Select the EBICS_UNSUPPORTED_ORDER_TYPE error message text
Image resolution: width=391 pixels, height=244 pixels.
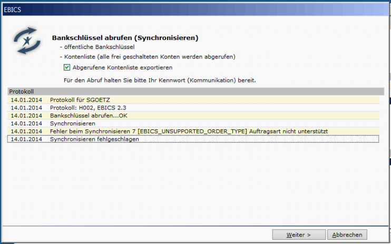[x=189, y=131]
